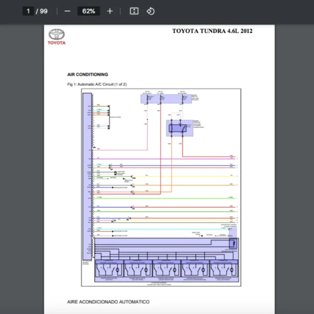Click the 62% zoom level field

coord(88,11)
